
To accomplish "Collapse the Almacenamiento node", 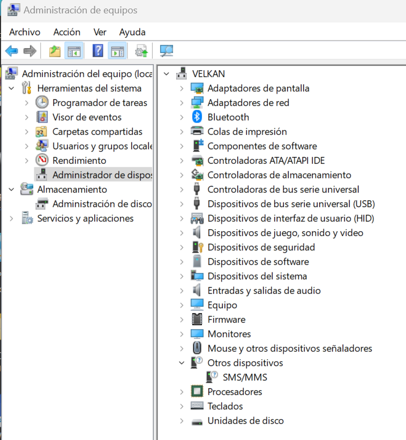I will pos(11,189).
